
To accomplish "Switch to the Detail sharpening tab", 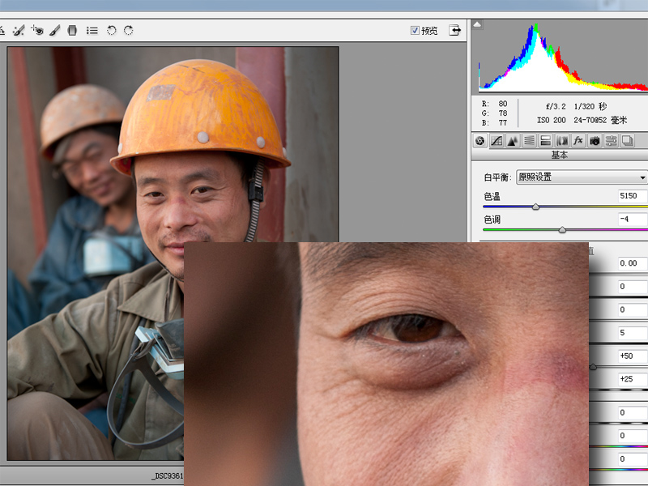I will (x=513, y=141).
